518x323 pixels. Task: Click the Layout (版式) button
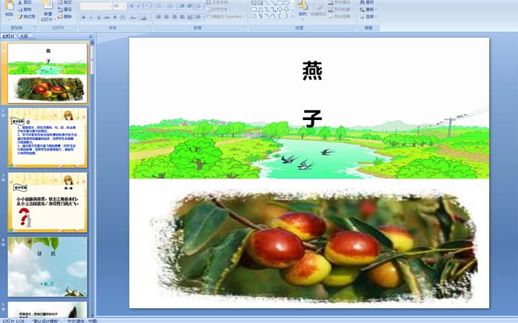[64, 2]
